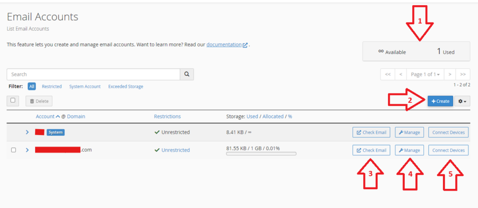Click the 1 - 2 of 2 results text
The width and height of the screenshot is (478, 208).
click(462, 85)
